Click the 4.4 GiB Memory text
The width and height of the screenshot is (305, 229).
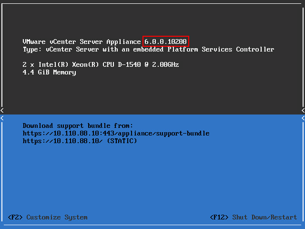[x=49, y=72]
